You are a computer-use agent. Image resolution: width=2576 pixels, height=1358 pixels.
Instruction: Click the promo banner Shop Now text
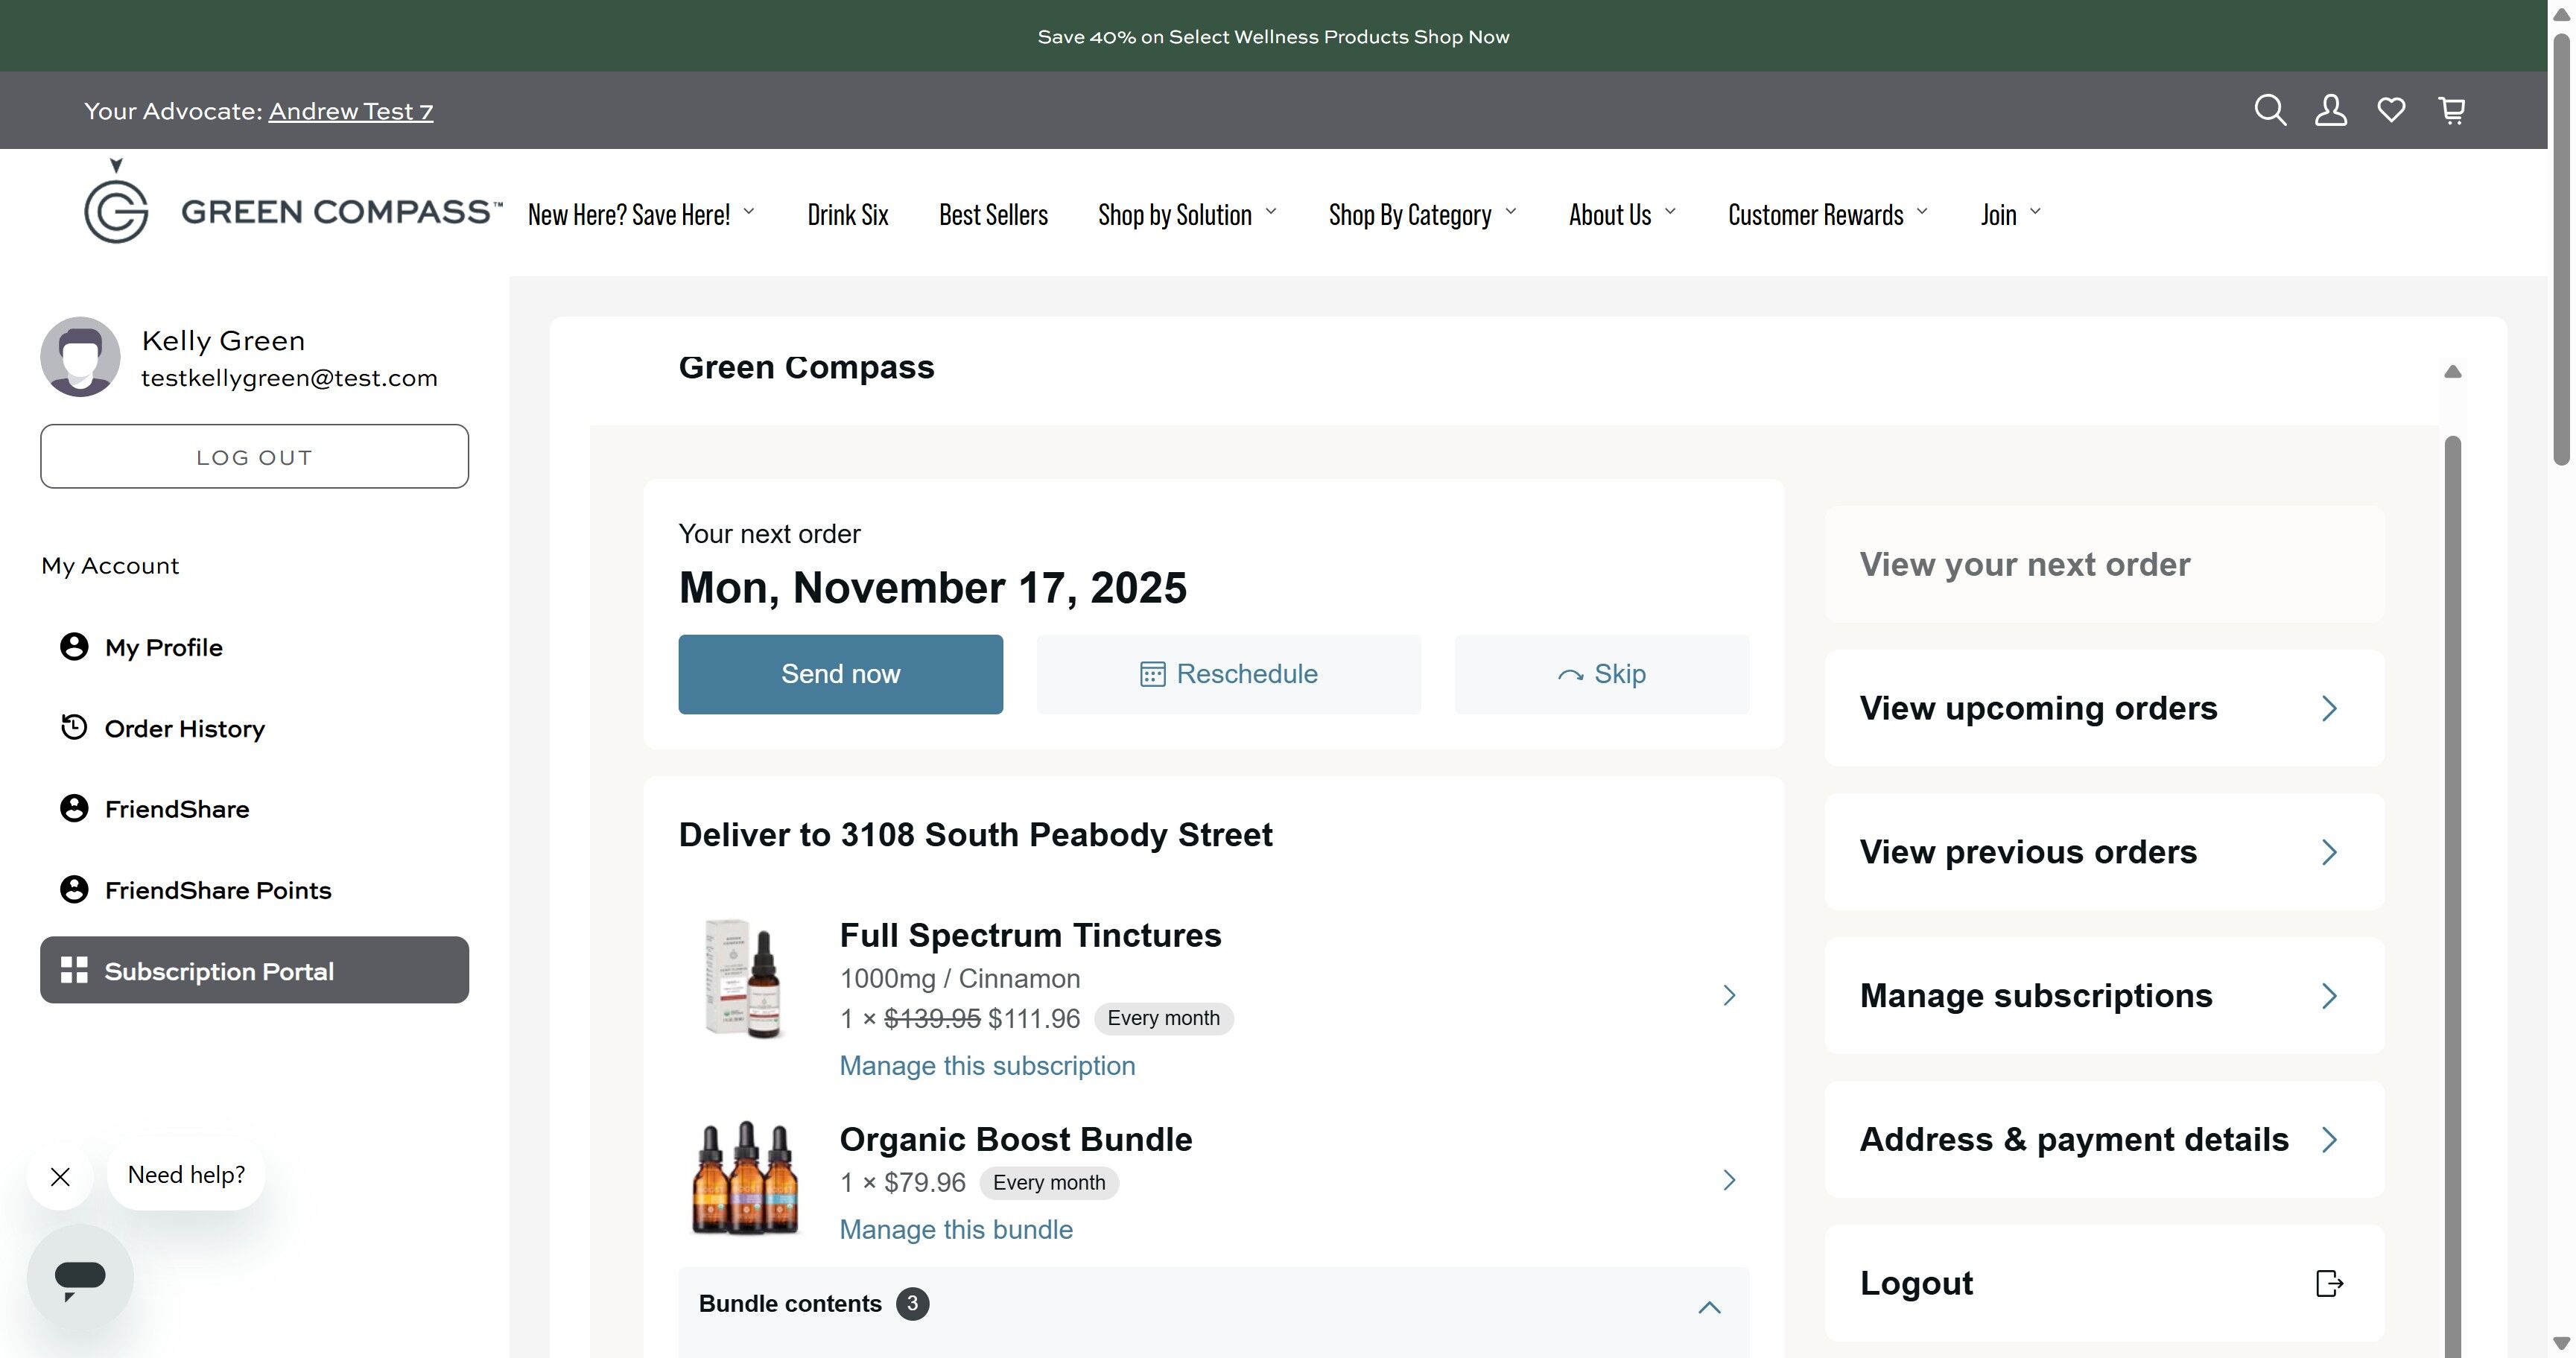[x=1461, y=37]
